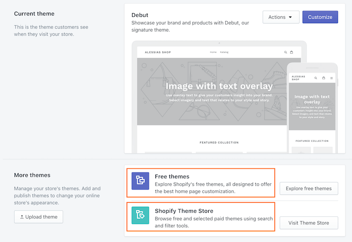The width and height of the screenshot is (352, 242).
Task: Click upload arrow icon on Upload theme
Action: click(22, 217)
